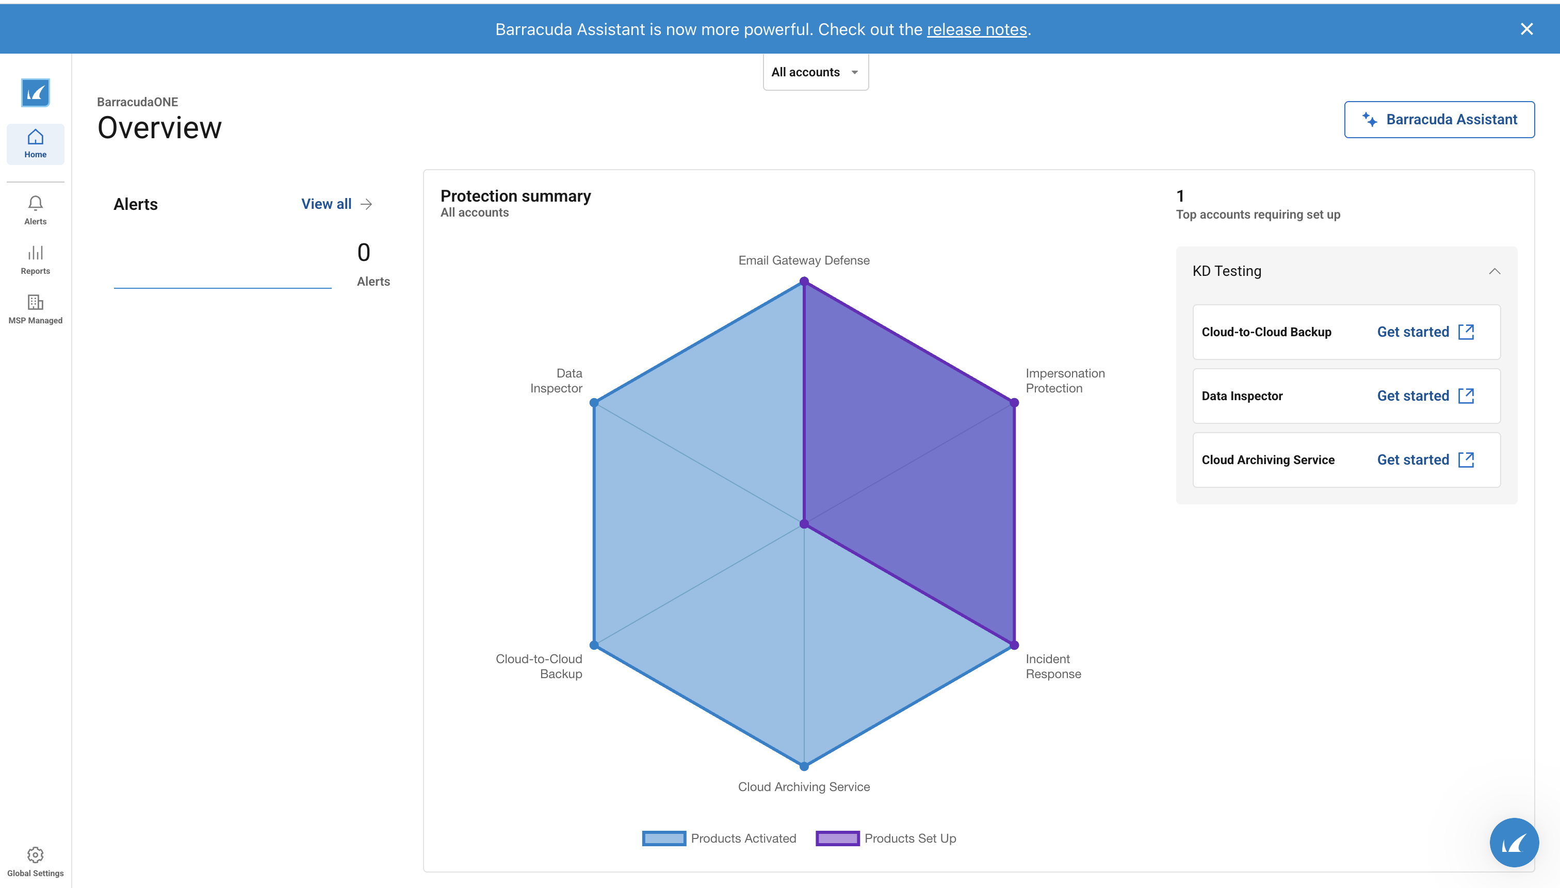This screenshot has height=888, width=1560.
Task: Open the floating Barracuda chat bubble
Action: pyautogui.click(x=1514, y=842)
